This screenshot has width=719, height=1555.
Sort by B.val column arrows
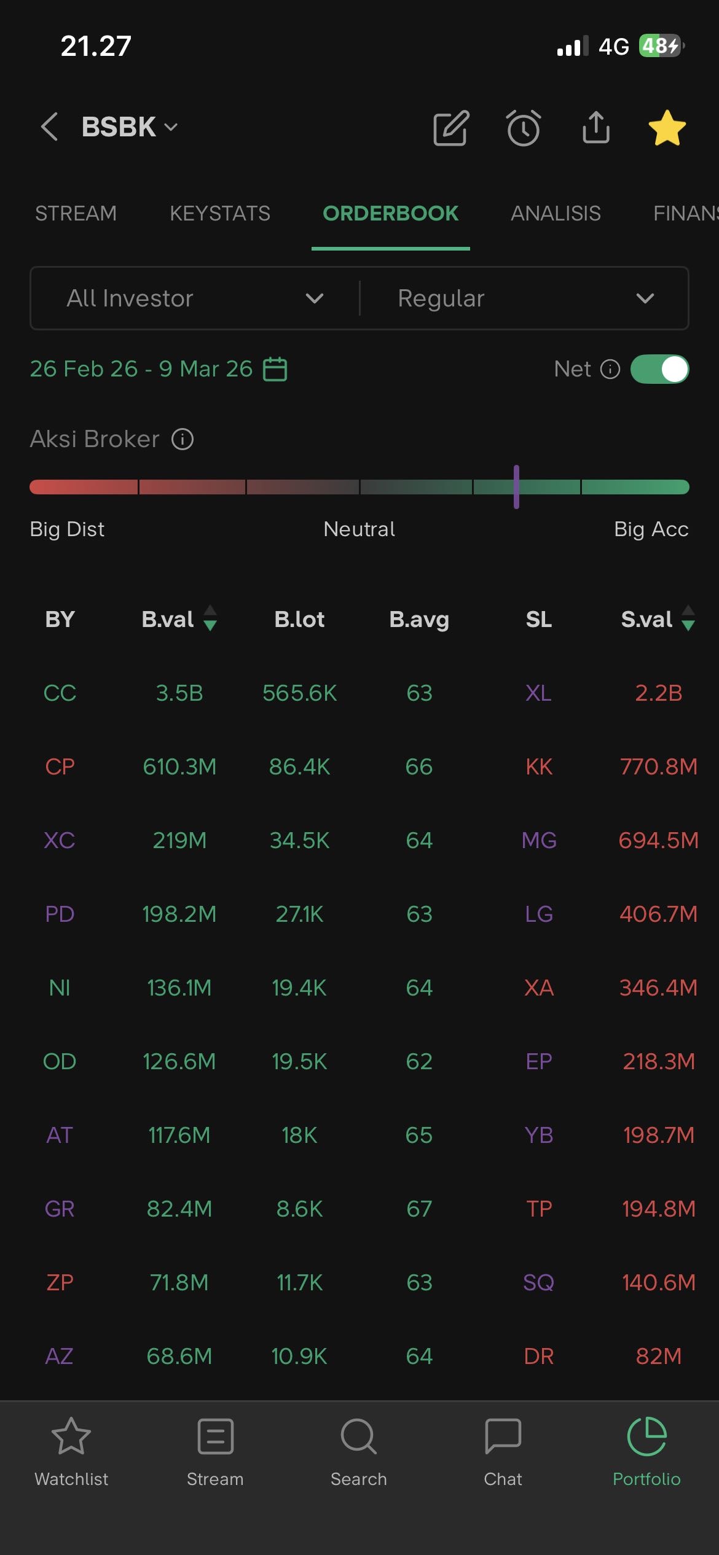210,618
